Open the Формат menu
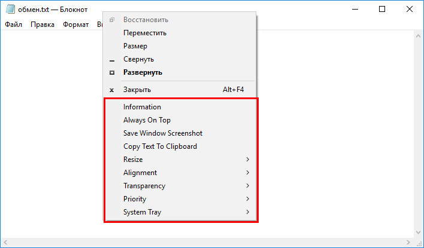The height and width of the screenshot is (248, 424). point(75,25)
